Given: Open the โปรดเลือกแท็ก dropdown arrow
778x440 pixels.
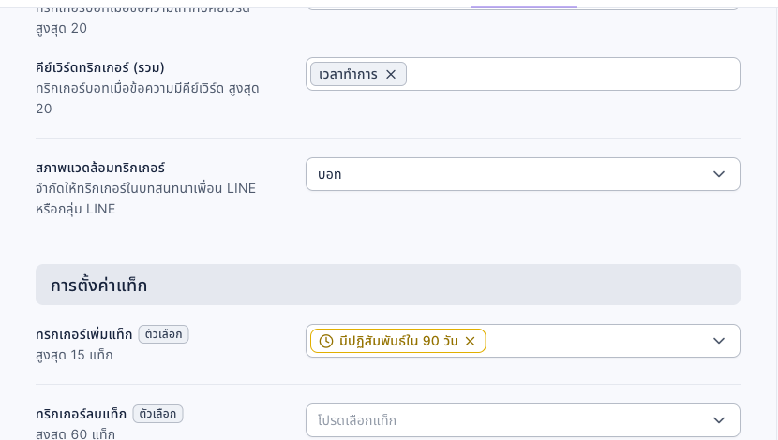Looking at the screenshot, I should click(718, 420).
